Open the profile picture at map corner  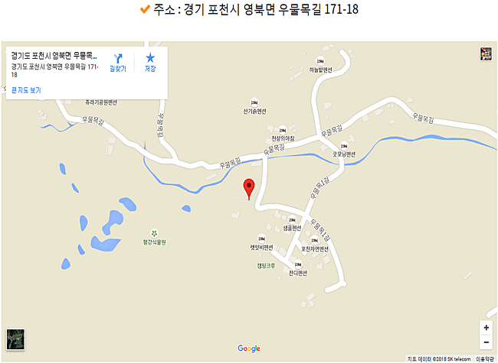[x=486, y=53]
